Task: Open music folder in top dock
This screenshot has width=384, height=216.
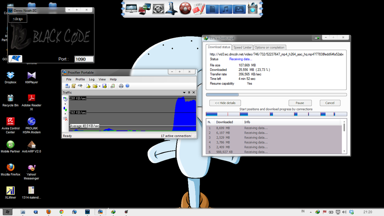Action: [226, 8]
